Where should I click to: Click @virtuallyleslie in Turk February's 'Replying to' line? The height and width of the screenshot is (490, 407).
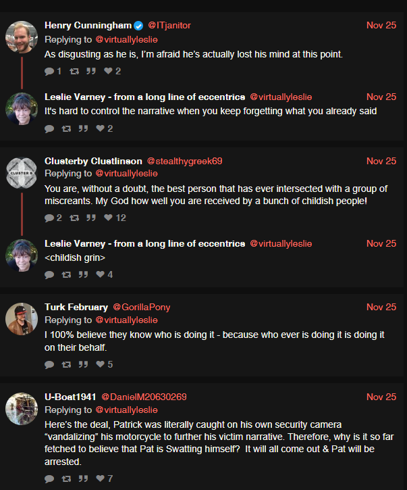[x=126, y=320]
